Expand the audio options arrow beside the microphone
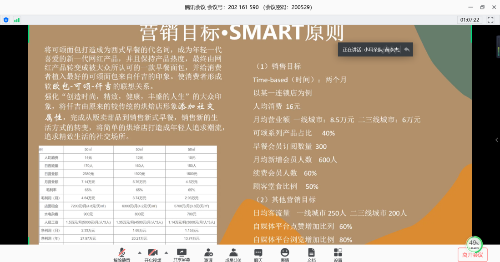500x262 pixels. [x=139, y=252]
